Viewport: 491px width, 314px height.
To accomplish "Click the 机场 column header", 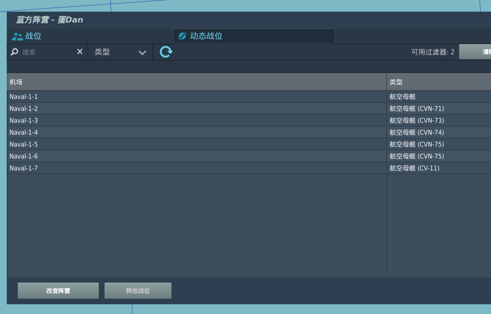I will (x=15, y=82).
